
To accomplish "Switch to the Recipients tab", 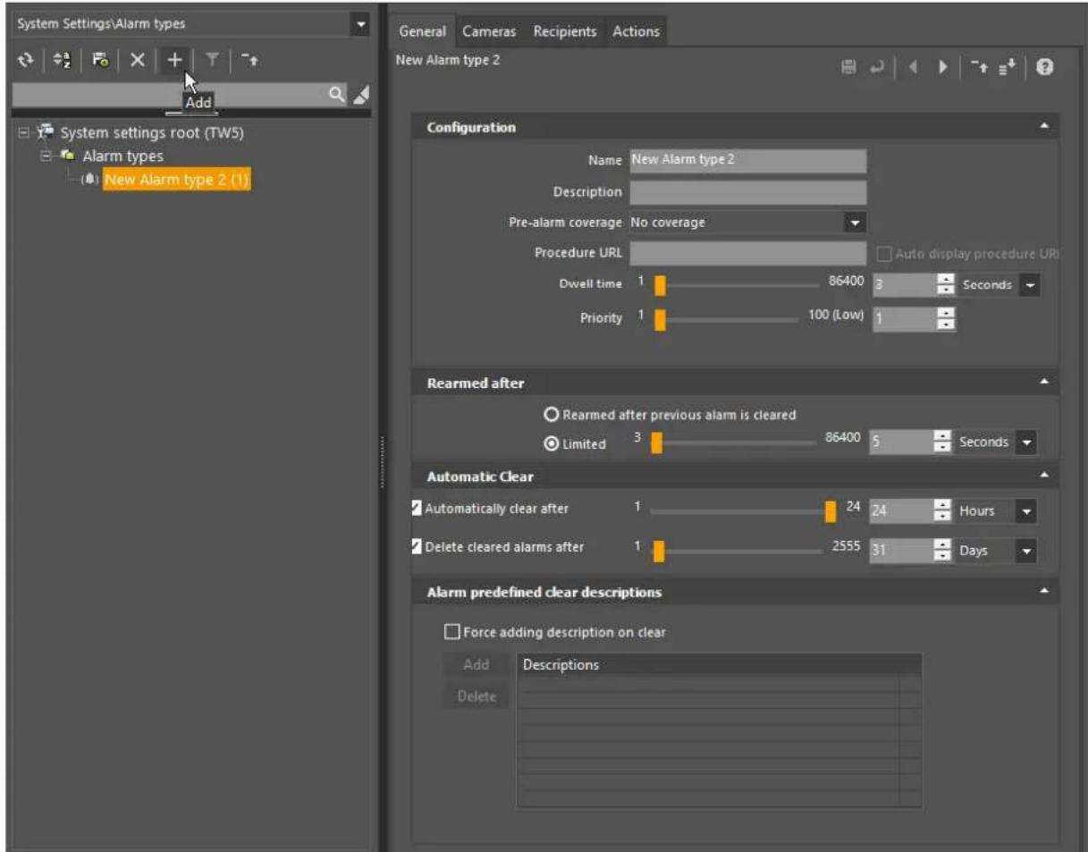I will click(x=565, y=31).
